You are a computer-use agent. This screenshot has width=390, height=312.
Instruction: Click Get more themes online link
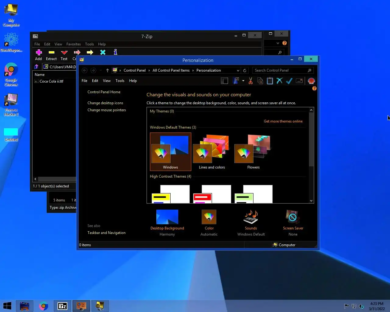pos(283,121)
